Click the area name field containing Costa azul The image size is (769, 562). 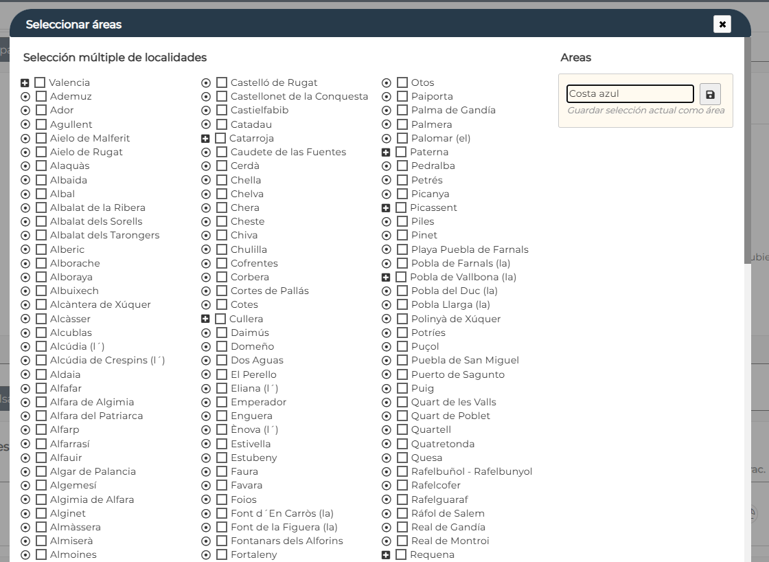coord(630,94)
